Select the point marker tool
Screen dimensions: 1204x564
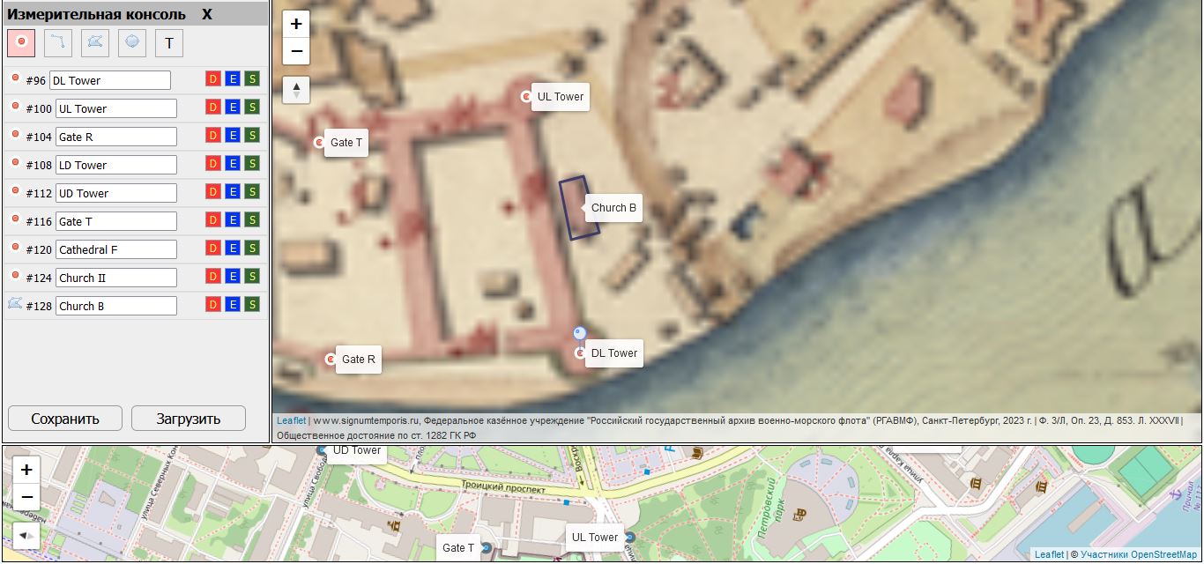[21, 42]
